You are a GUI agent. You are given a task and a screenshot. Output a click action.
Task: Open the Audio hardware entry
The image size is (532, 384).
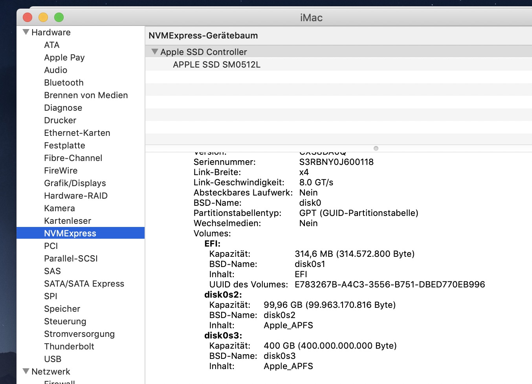click(x=56, y=70)
